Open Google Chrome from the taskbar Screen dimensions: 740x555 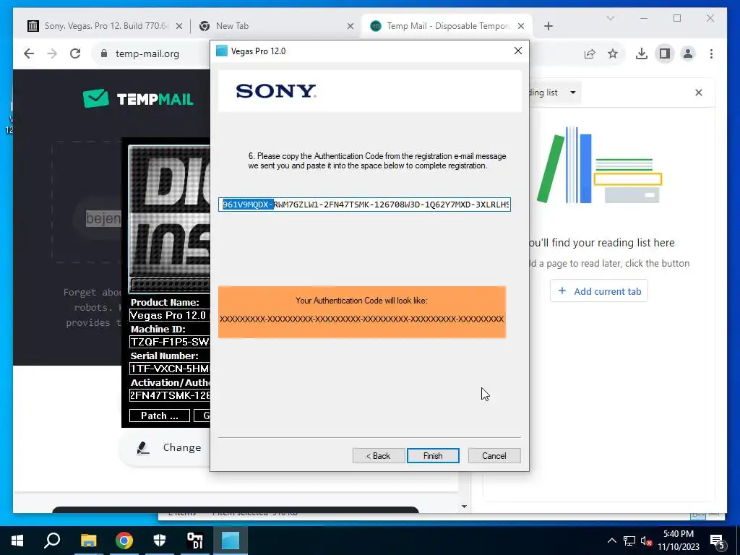(124, 541)
